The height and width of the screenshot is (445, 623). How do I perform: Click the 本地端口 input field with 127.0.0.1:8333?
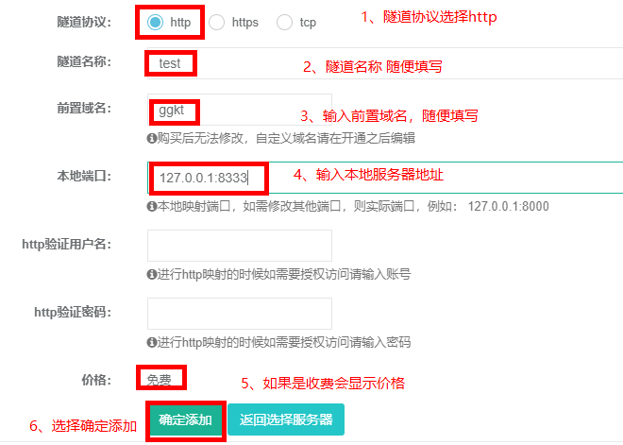click(x=384, y=178)
